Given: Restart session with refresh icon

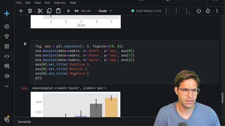Looking at the screenshot, I should click(208, 11).
